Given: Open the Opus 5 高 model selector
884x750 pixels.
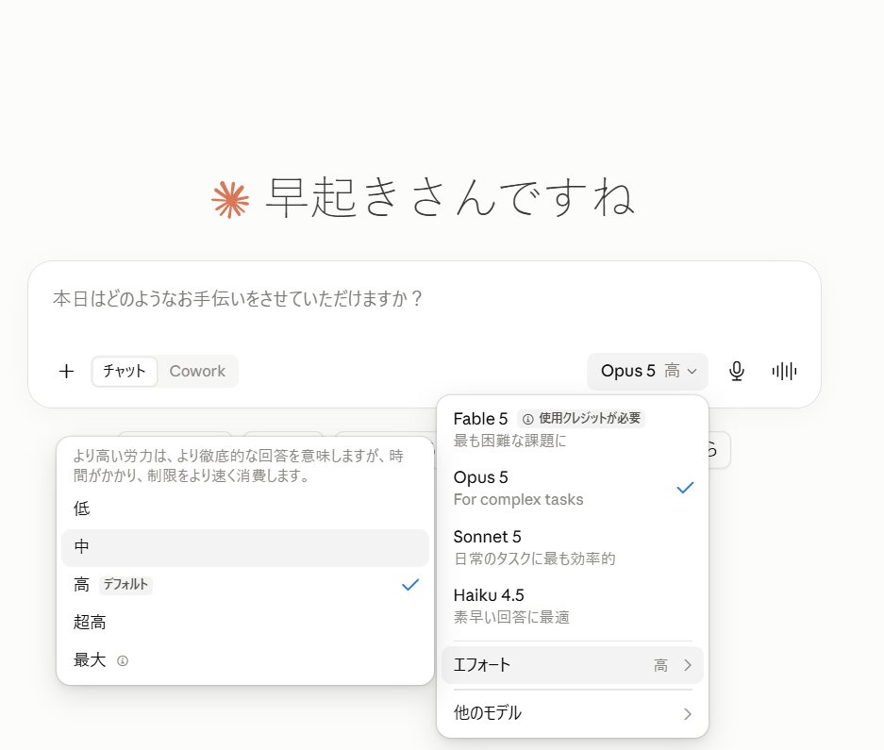Looking at the screenshot, I should [647, 371].
